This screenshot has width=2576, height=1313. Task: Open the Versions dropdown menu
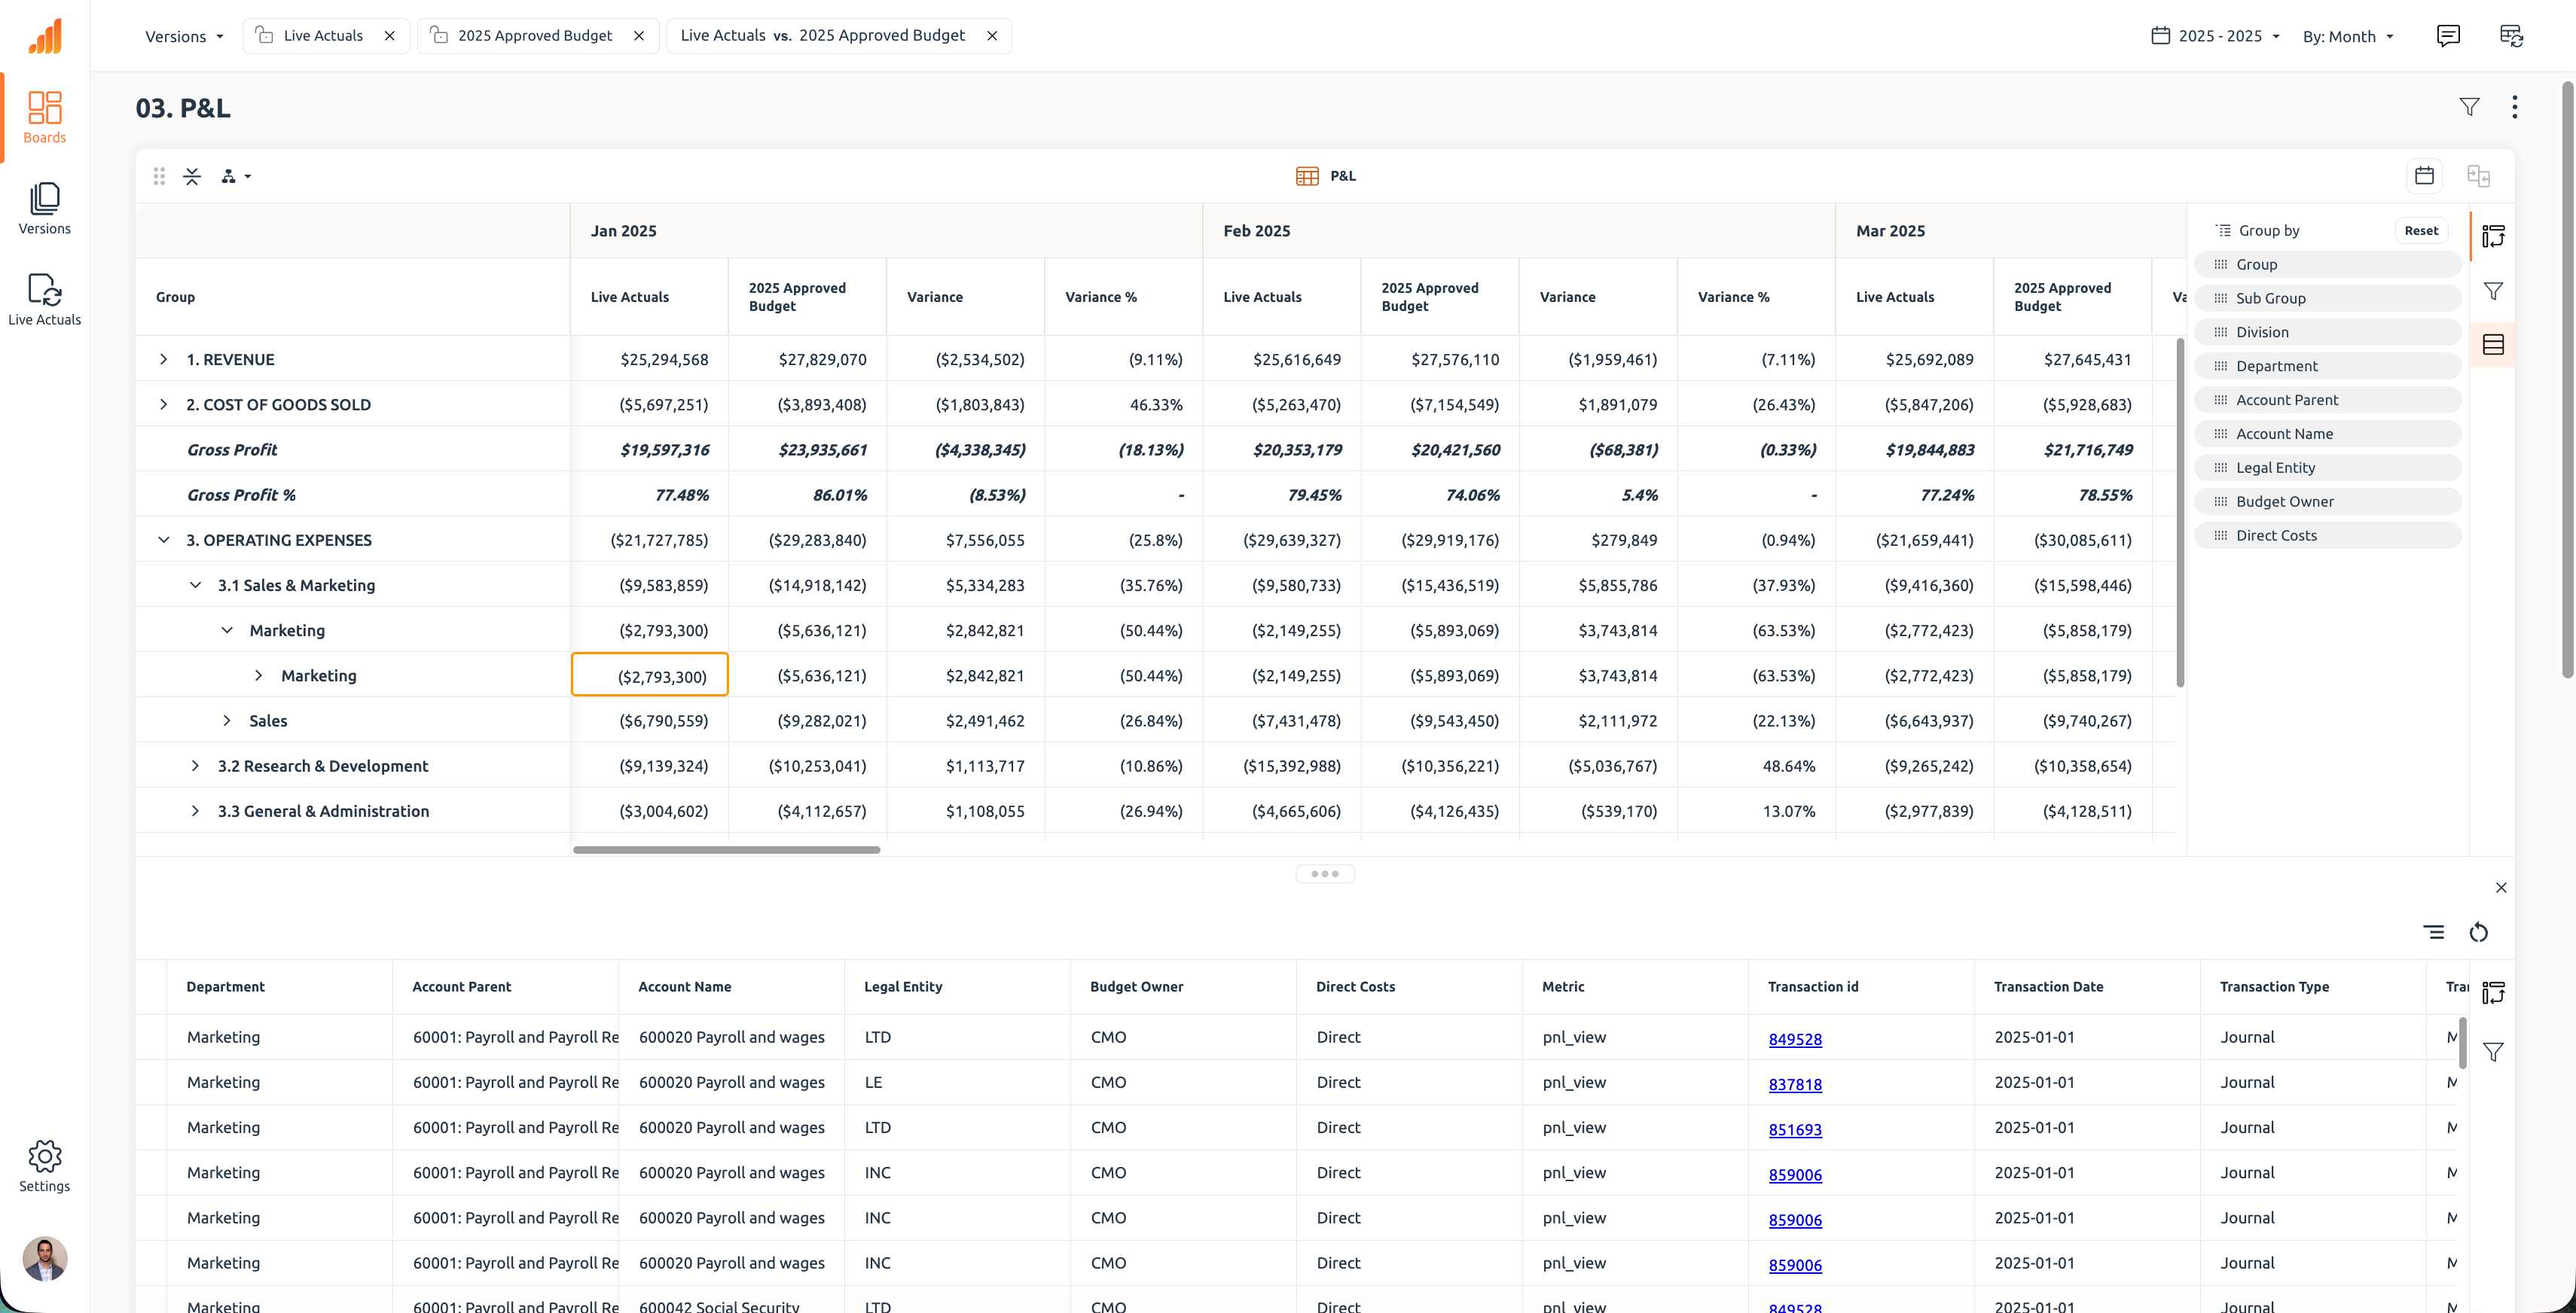pyautogui.click(x=183, y=36)
